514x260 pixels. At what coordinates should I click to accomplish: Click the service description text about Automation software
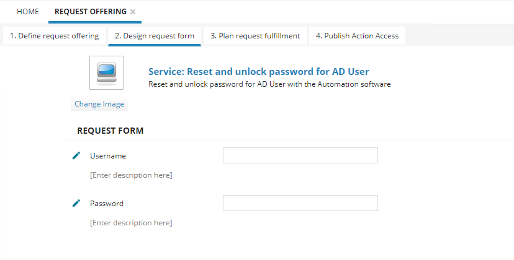tap(269, 84)
